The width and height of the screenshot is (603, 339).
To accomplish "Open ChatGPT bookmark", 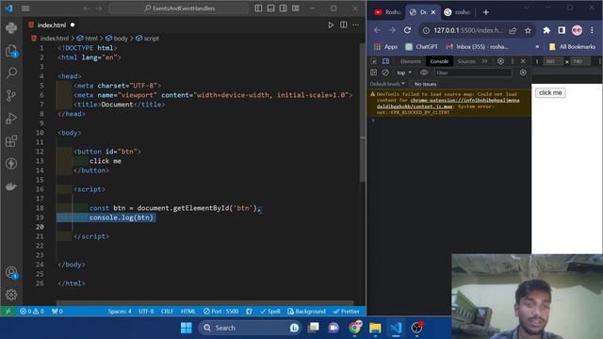I will (421, 47).
